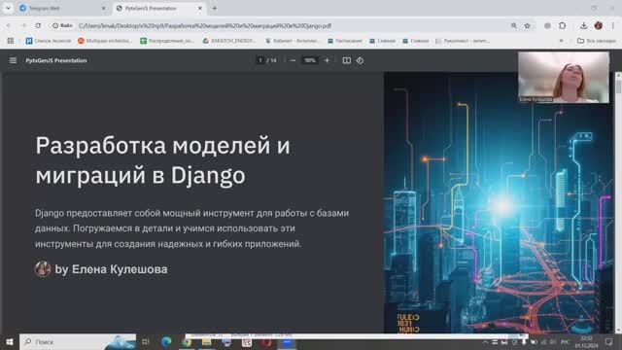Open 'Распределение' spreadsheet bookmark
This screenshot has width=622, height=350.
[x=167, y=41]
